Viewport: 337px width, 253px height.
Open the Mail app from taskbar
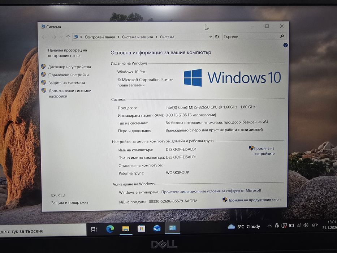coord(157,228)
